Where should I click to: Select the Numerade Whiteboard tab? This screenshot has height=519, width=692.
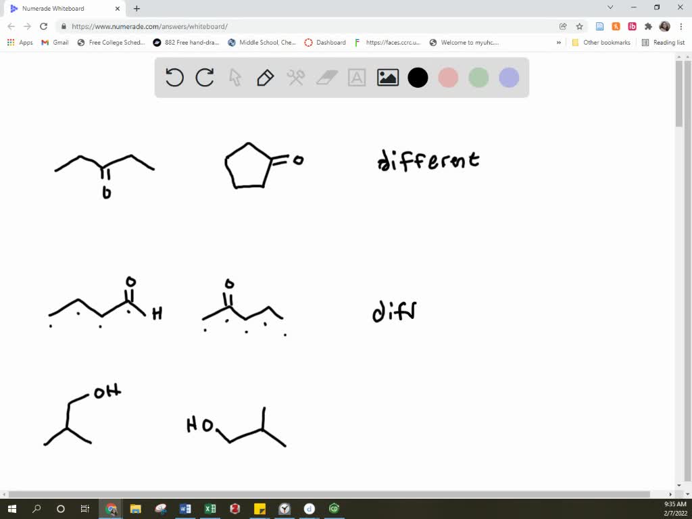[64, 8]
